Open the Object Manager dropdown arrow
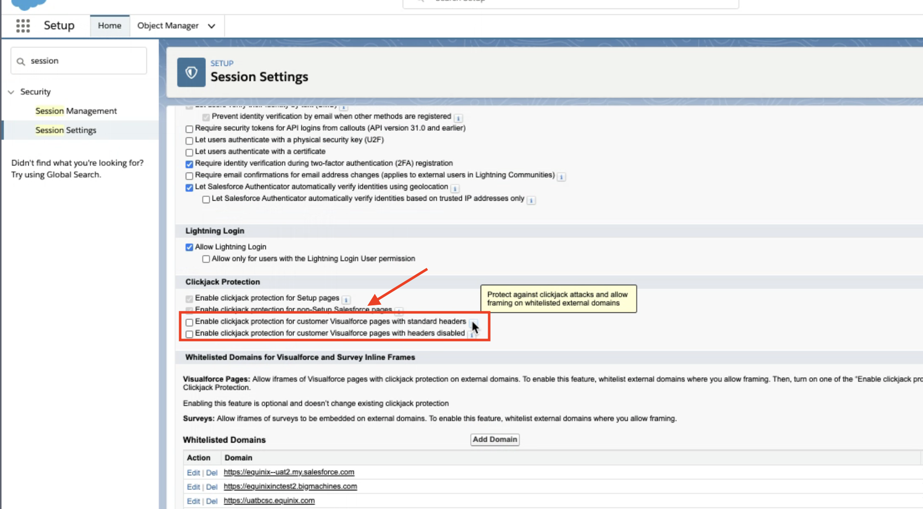 [x=211, y=26]
